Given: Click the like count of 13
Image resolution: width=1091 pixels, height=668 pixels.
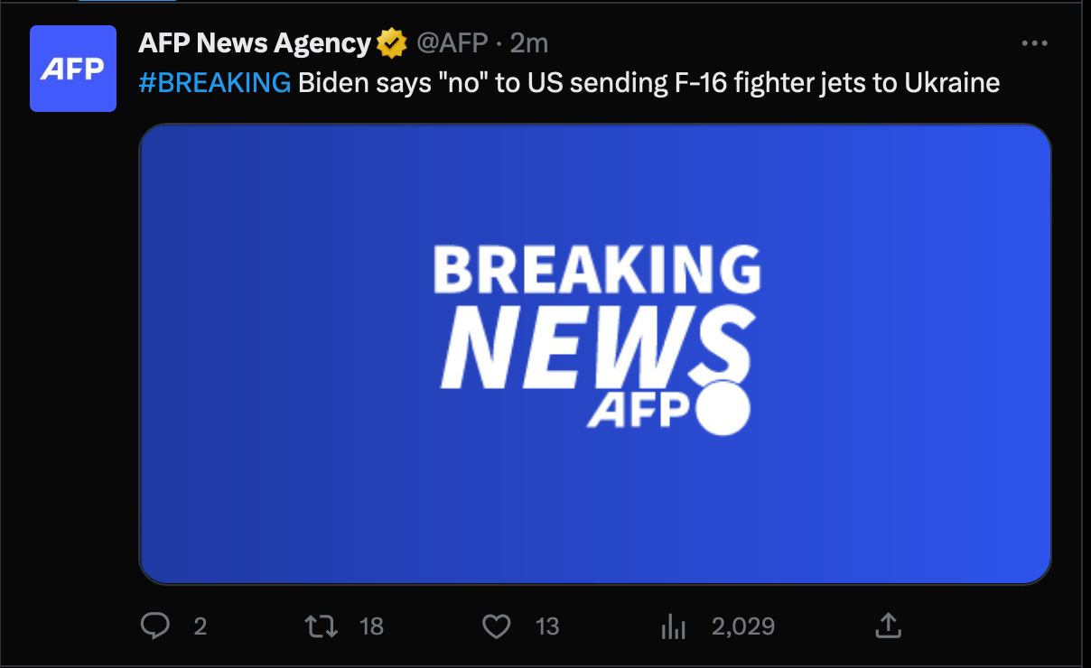Looking at the screenshot, I should point(547,626).
